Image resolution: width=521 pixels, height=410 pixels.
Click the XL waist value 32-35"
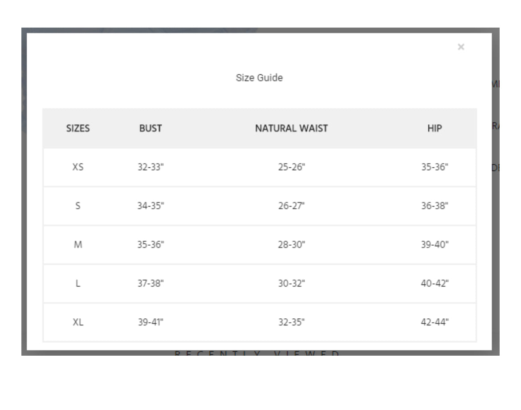point(291,322)
